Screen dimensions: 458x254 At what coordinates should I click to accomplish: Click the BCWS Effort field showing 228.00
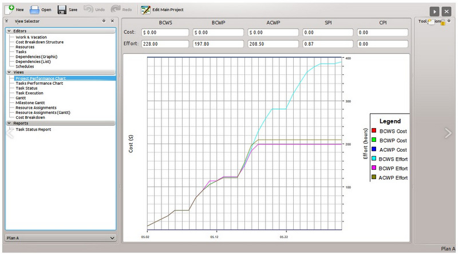[x=165, y=44]
